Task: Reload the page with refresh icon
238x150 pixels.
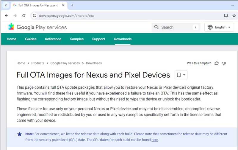Action: pyautogui.click(x=24, y=16)
